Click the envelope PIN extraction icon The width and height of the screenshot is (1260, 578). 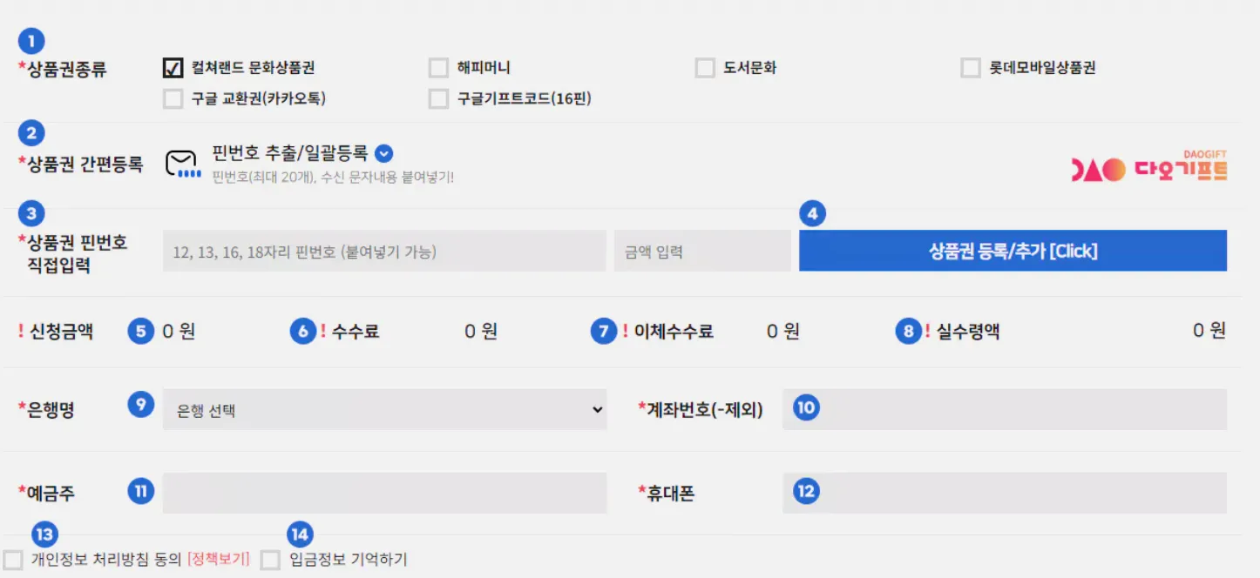click(x=182, y=163)
